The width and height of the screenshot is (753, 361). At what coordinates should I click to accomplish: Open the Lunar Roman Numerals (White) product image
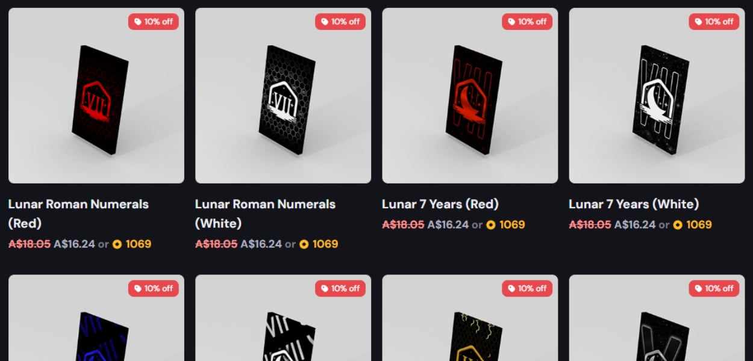[283, 96]
